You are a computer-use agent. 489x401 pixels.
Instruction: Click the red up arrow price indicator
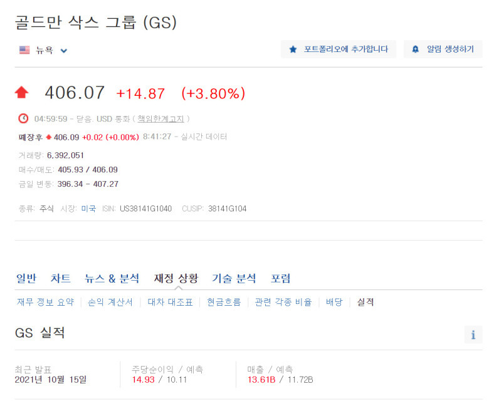[x=21, y=93]
